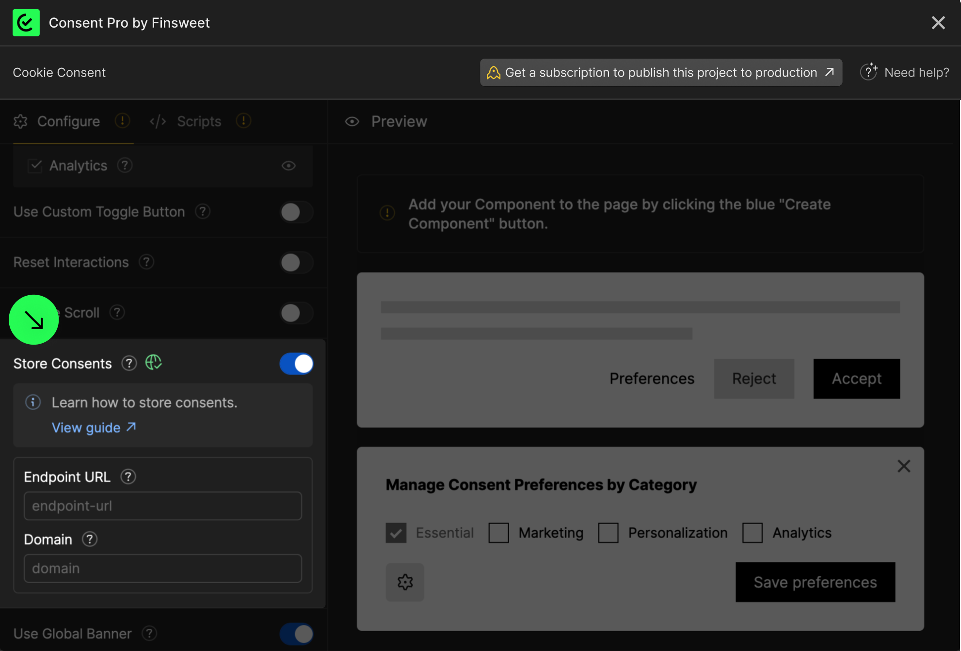Open help tooltip for Reset Interactions
This screenshot has width=961, height=651.
click(x=146, y=262)
